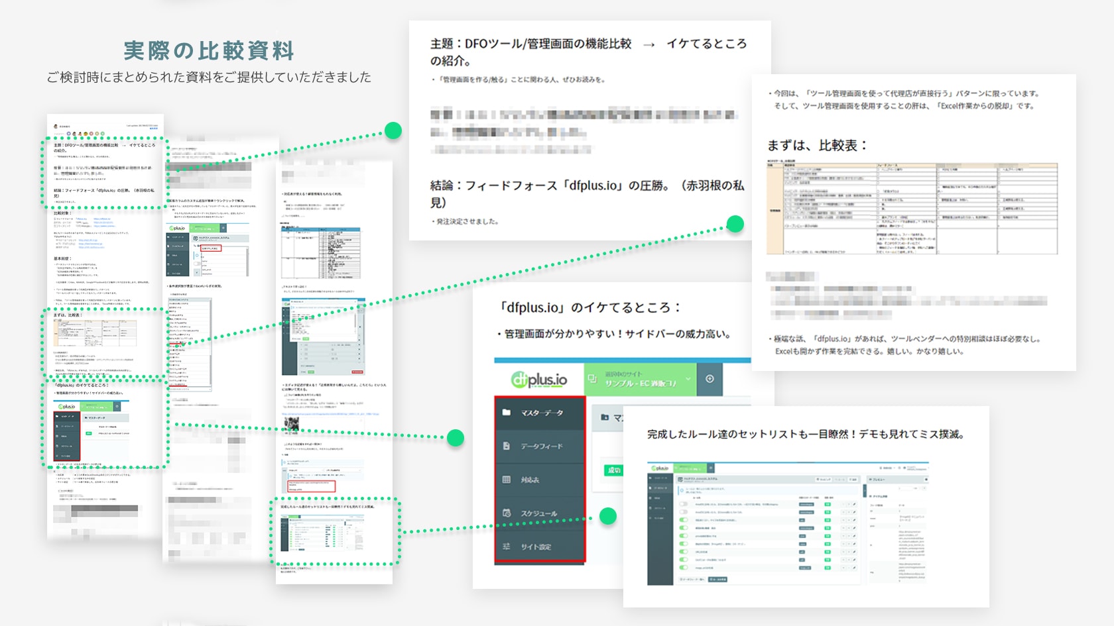Screen dimensions: 1114x626
Task: Click the circled plus add-site icon
Action: (x=710, y=379)
